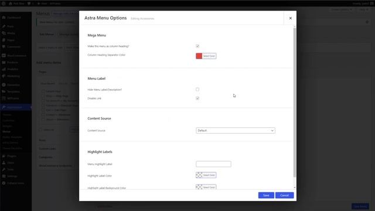Viewport: 375px width, 211px height.
Task: Open Marketing icon in WordPress sidebar
Action: 4,76
